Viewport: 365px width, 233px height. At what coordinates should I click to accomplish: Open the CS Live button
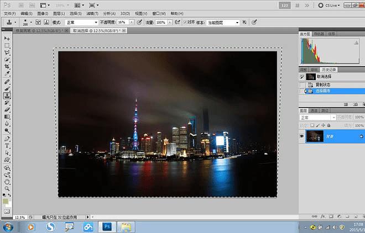coord(329,5)
